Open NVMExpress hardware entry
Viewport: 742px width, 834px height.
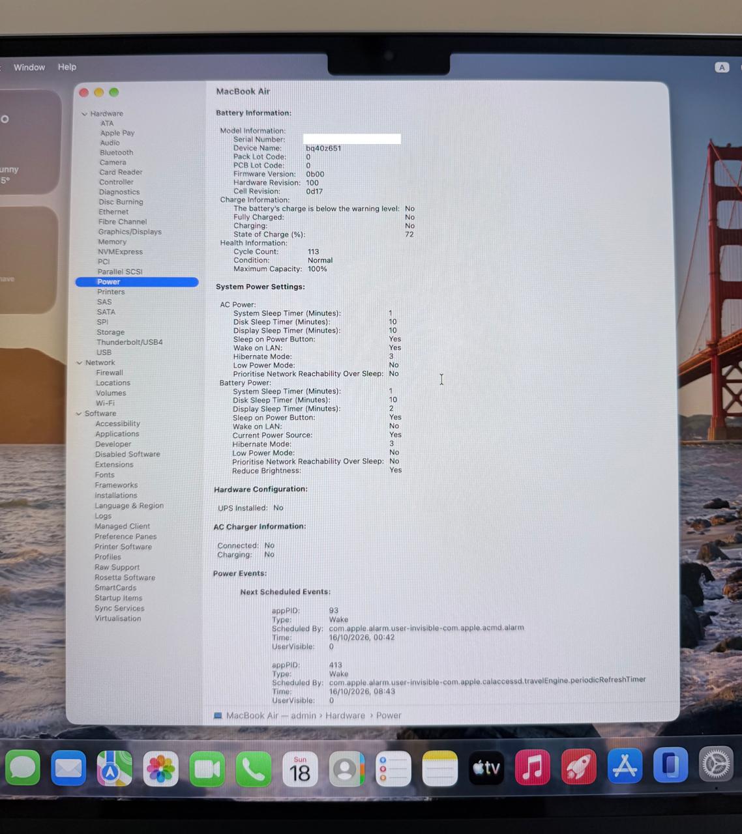coord(120,252)
